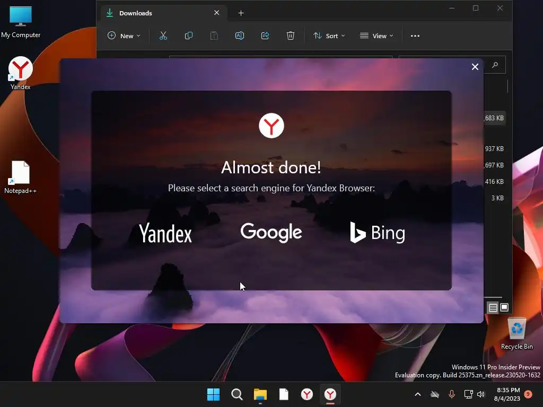The width and height of the screenshot is (543, 407).
Task: Click the 416 KB file size entry
Action: tap(494, 182)
